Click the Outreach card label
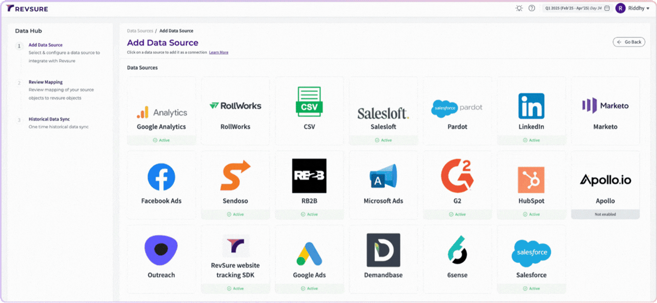Viewport: 657px width, 303px height. [161, 275]
